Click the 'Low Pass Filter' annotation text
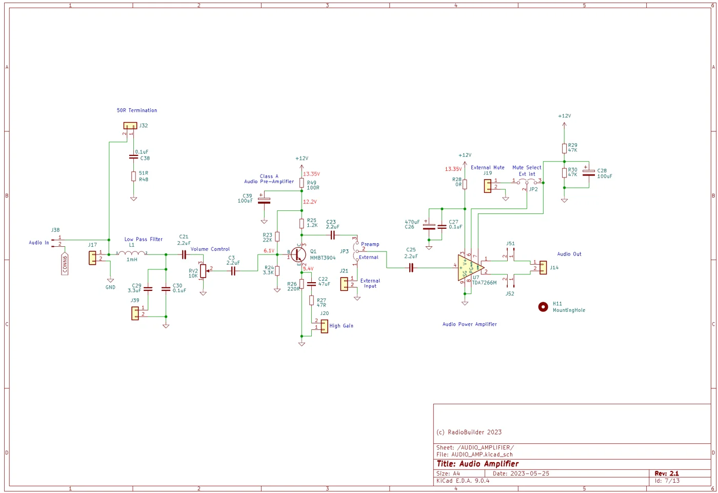This screenshot has height=493, width=718. [144, 239]
